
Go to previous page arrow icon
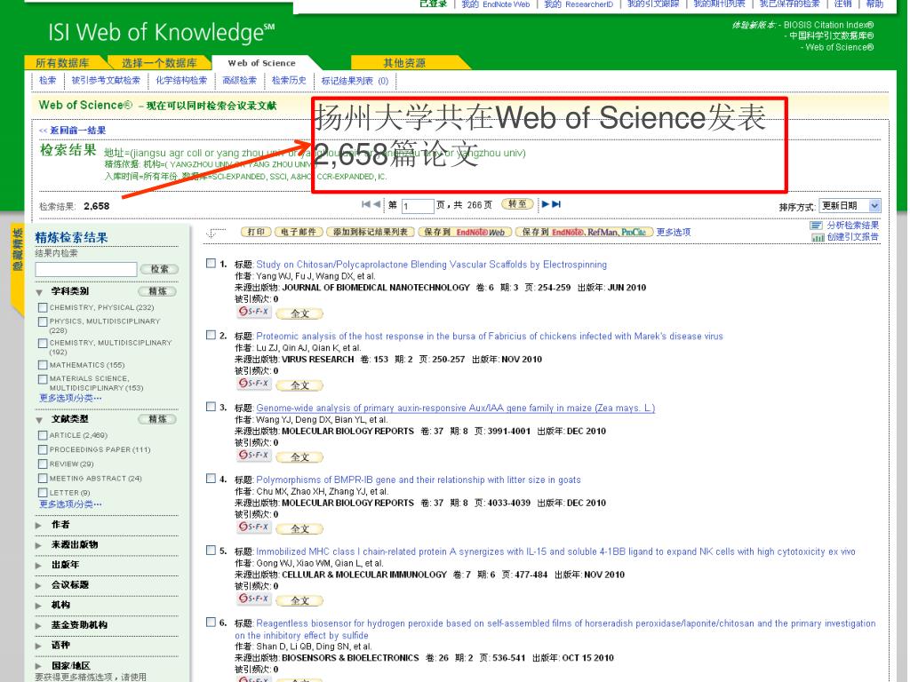pyautogui.click(x=377, y=204)
